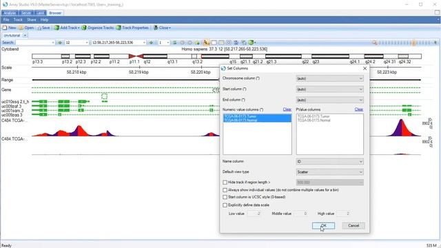The height and width of the screenshot is (248, 441).
Task: Switch to the Analysis tab
Action: point(10,13)
